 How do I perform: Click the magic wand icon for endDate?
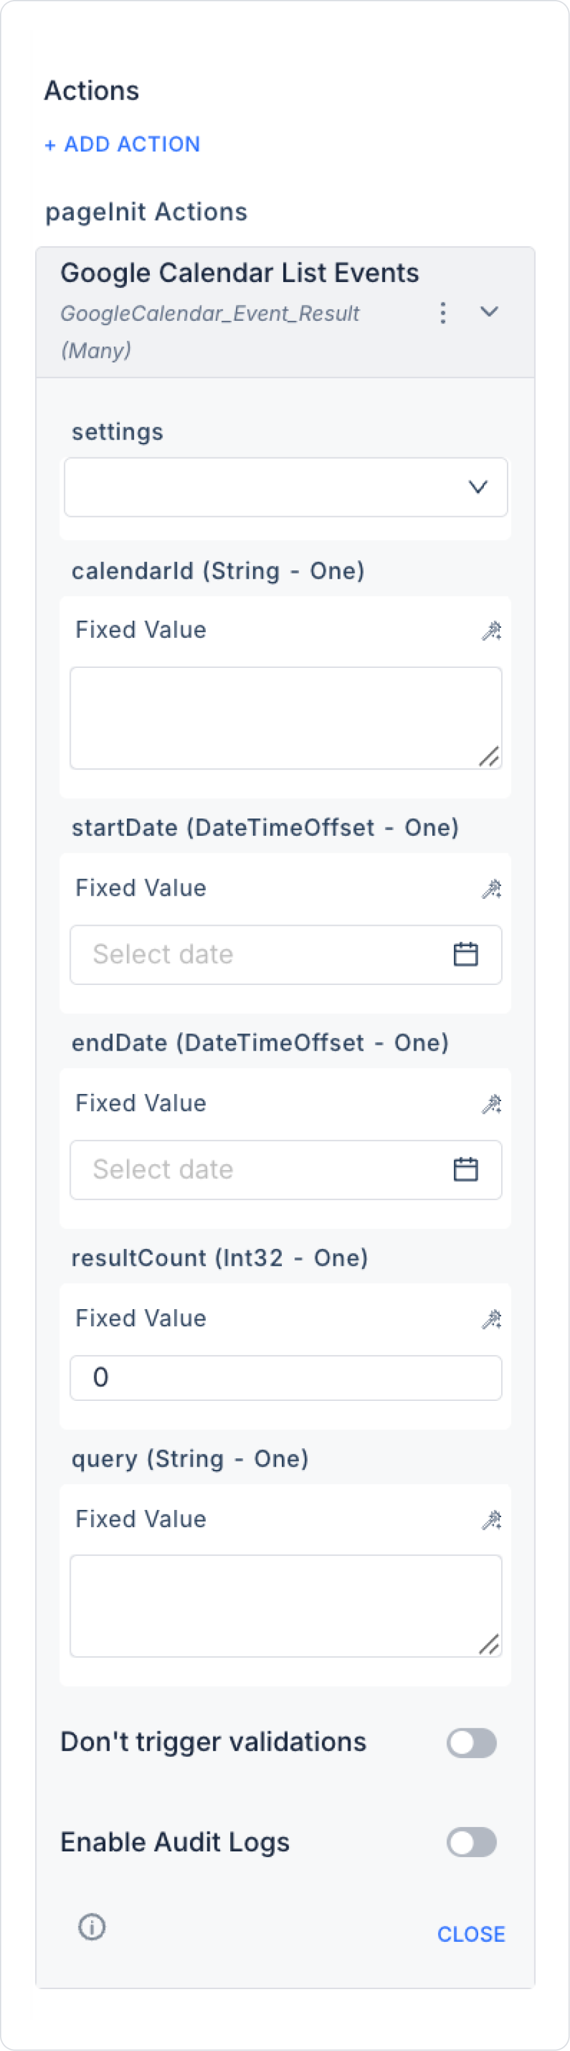(491, 1104)
